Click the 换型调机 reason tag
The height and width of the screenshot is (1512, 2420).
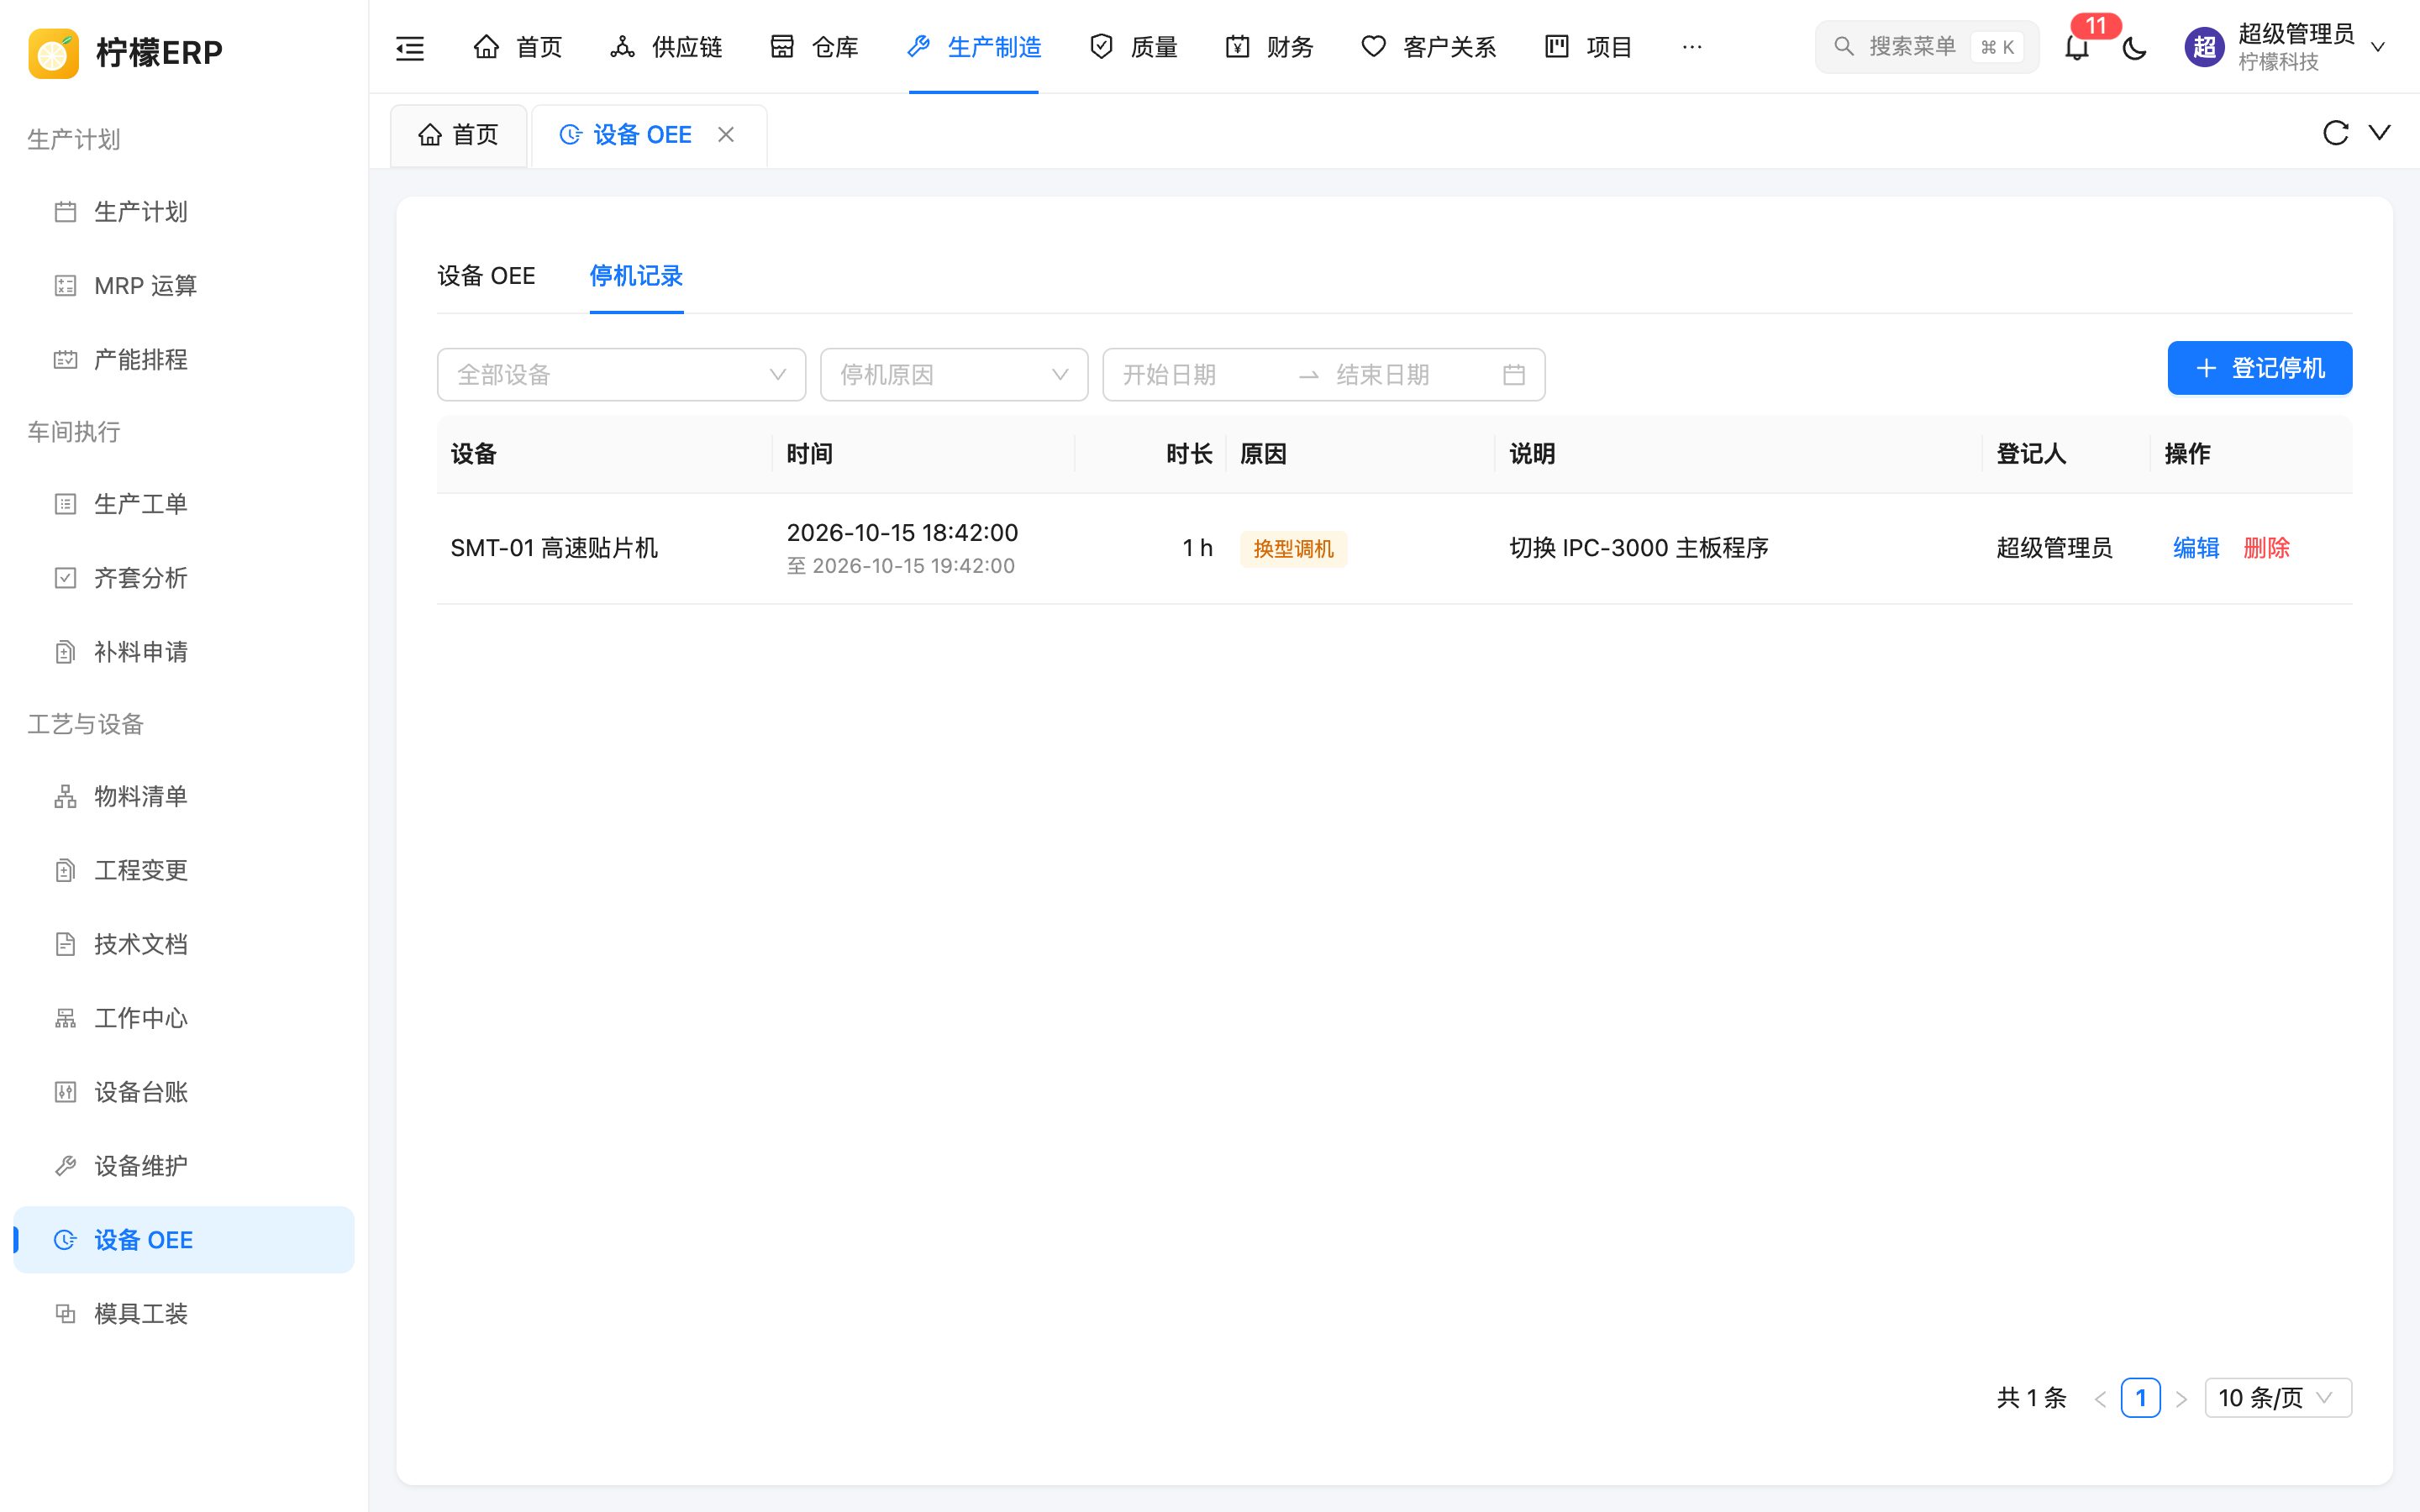click(1293, 549)
